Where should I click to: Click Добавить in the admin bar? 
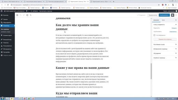(x=34, y=11)
